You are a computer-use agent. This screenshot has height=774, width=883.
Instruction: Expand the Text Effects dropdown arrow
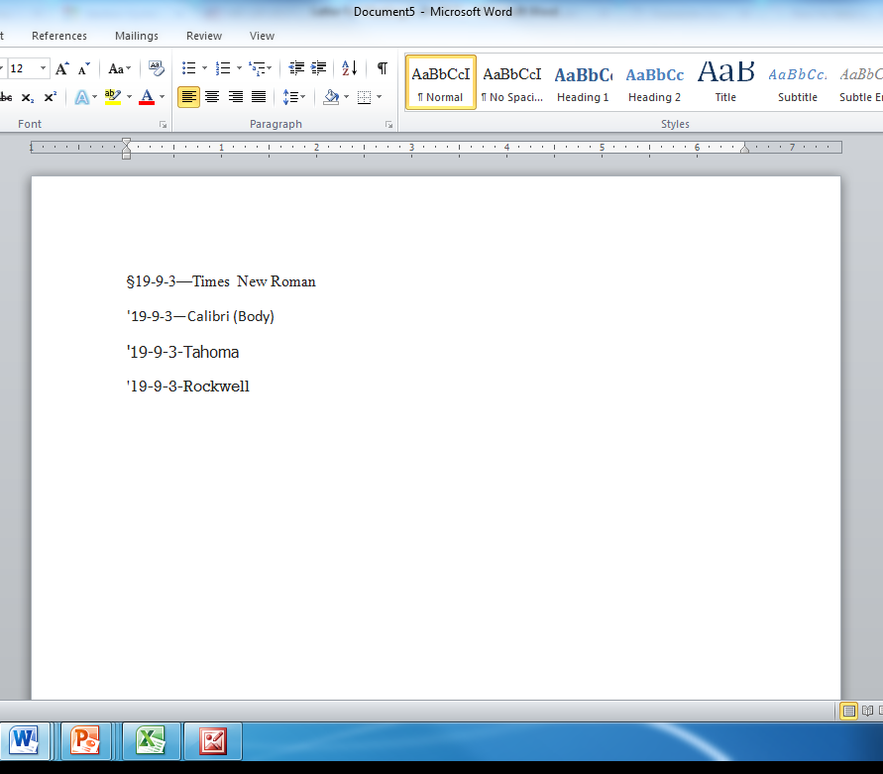pos(94,97)
